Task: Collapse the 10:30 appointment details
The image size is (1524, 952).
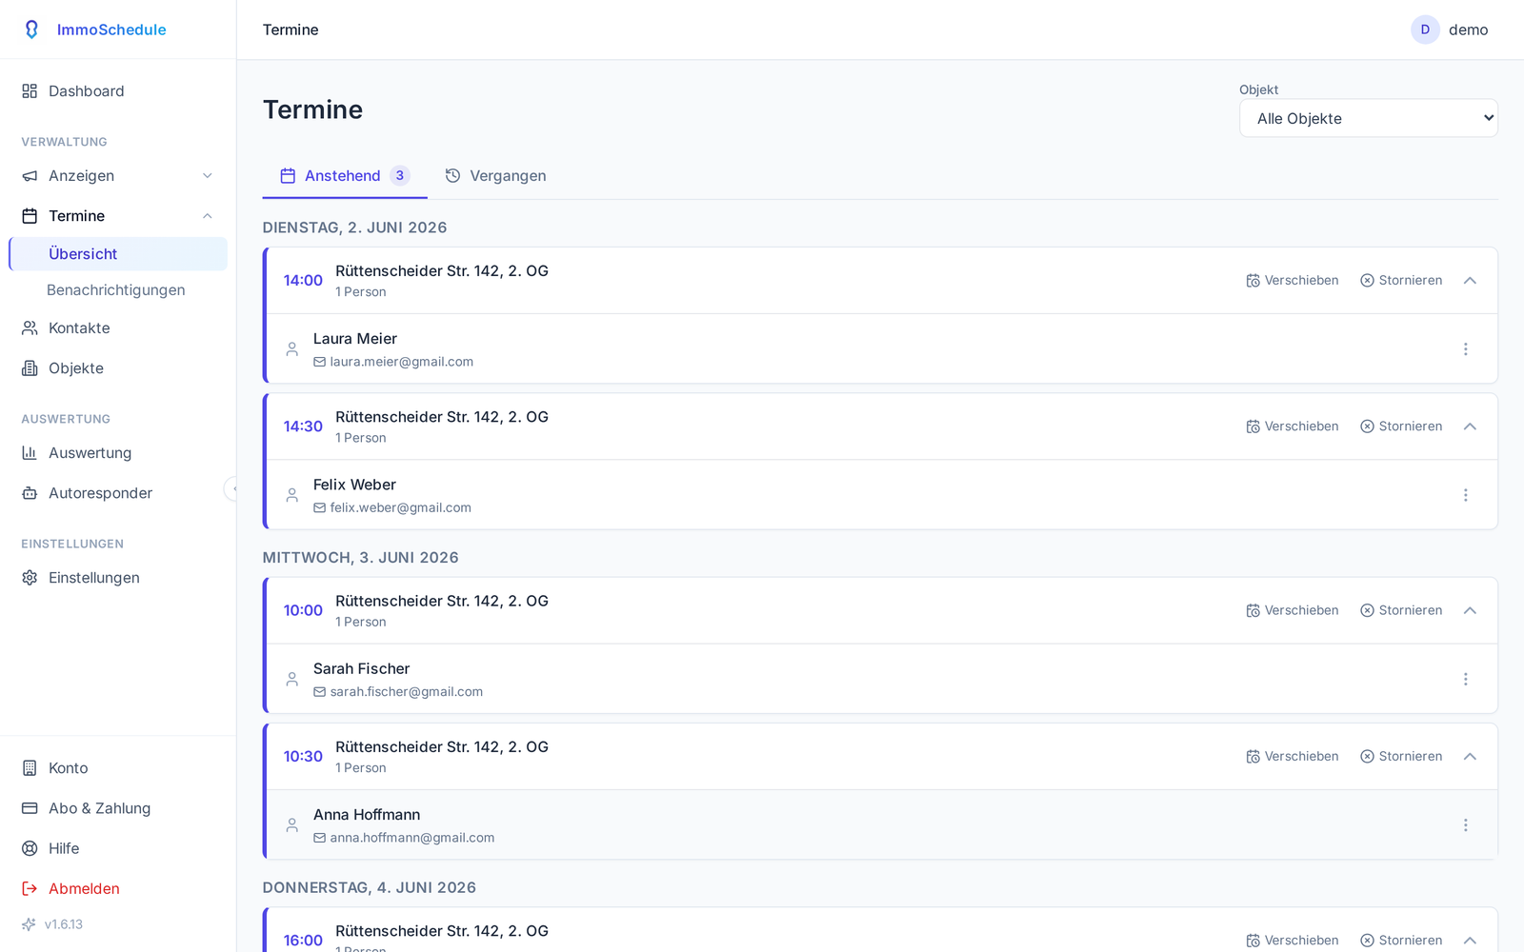Action: [1470, 757]
